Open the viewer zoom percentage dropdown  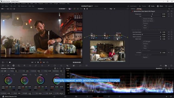click(x=3, y=9)
